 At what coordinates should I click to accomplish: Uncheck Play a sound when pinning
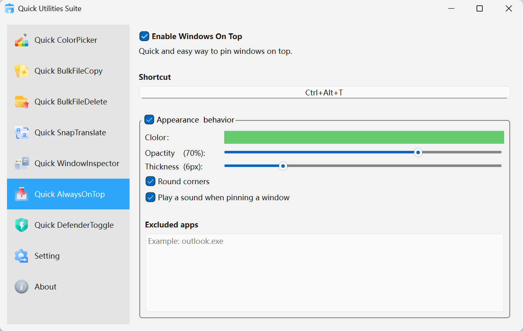pyautogui.click(x=150, y=197)
